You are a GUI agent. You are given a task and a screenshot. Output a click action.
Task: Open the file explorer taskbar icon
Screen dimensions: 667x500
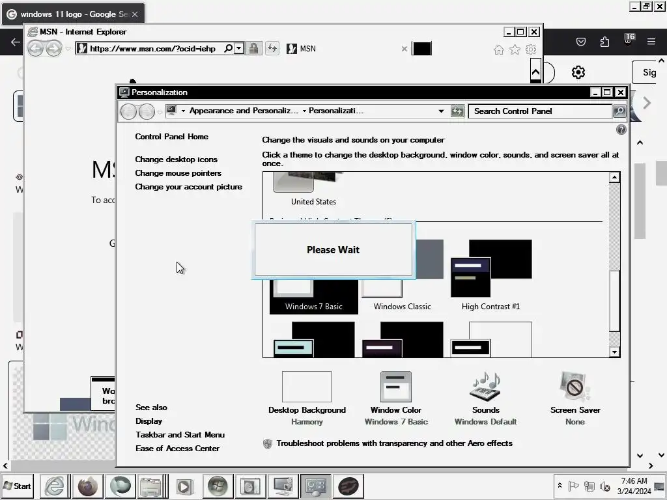click(x=150, y=486)
